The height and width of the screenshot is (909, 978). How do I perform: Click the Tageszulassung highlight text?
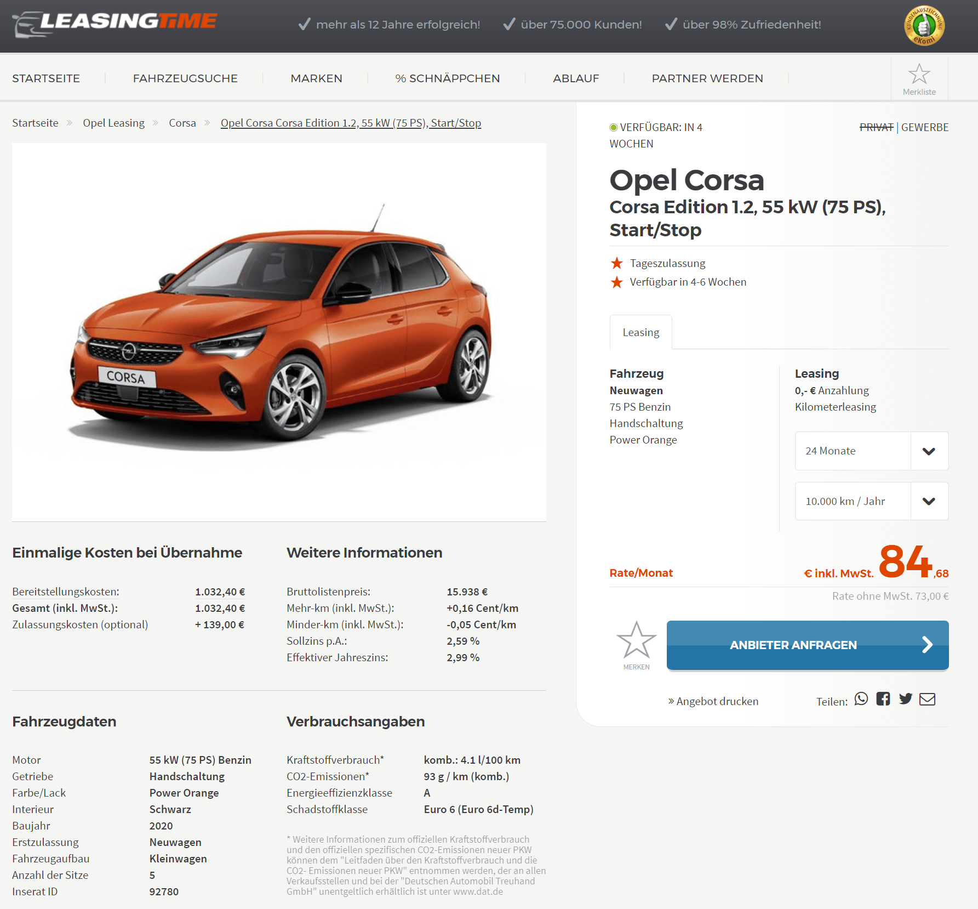coord(668,263)
